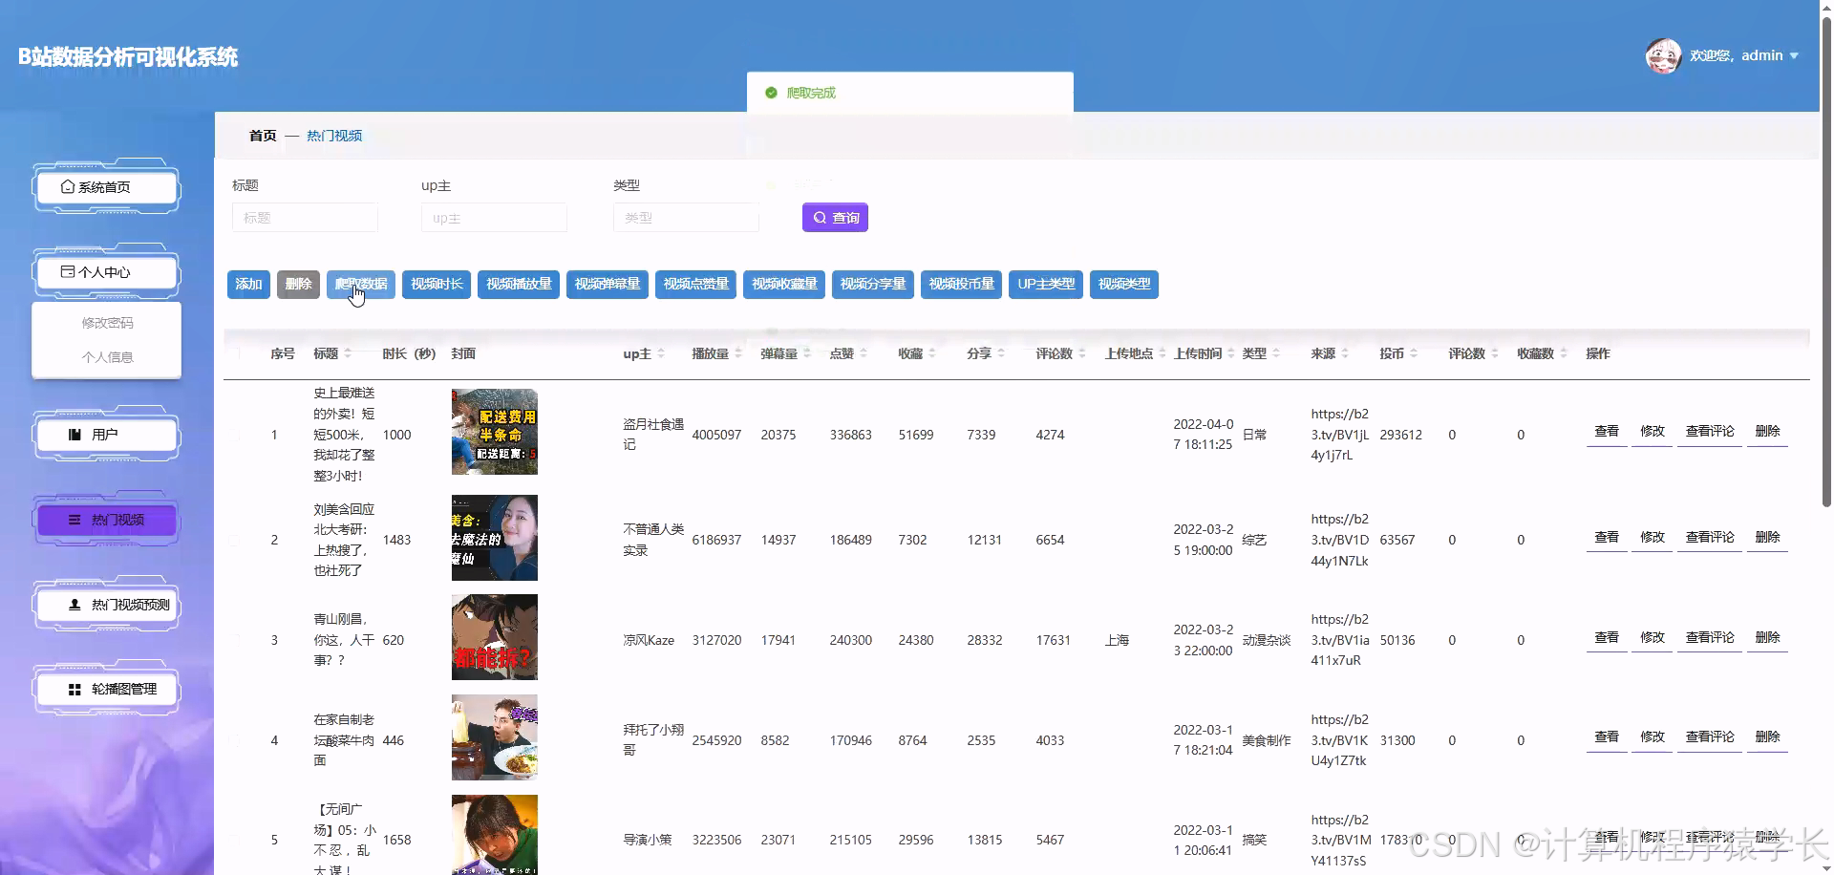Screen dimensions: 1834x875
Task: Check the checkbox for row 4
Action: pos(235,740)
